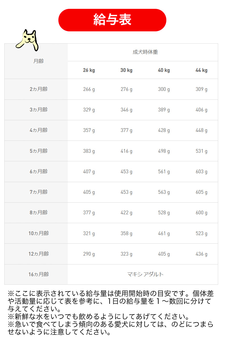Image resolution: width=225 pixels, height=338 pixels.
Task: Select the 2カ月齢 row label
Action: [38, 89]
